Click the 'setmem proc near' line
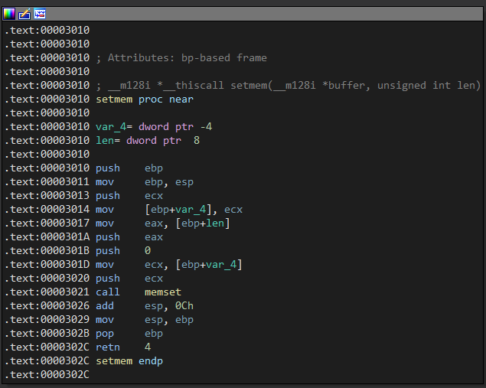 (x=145, y=99)
